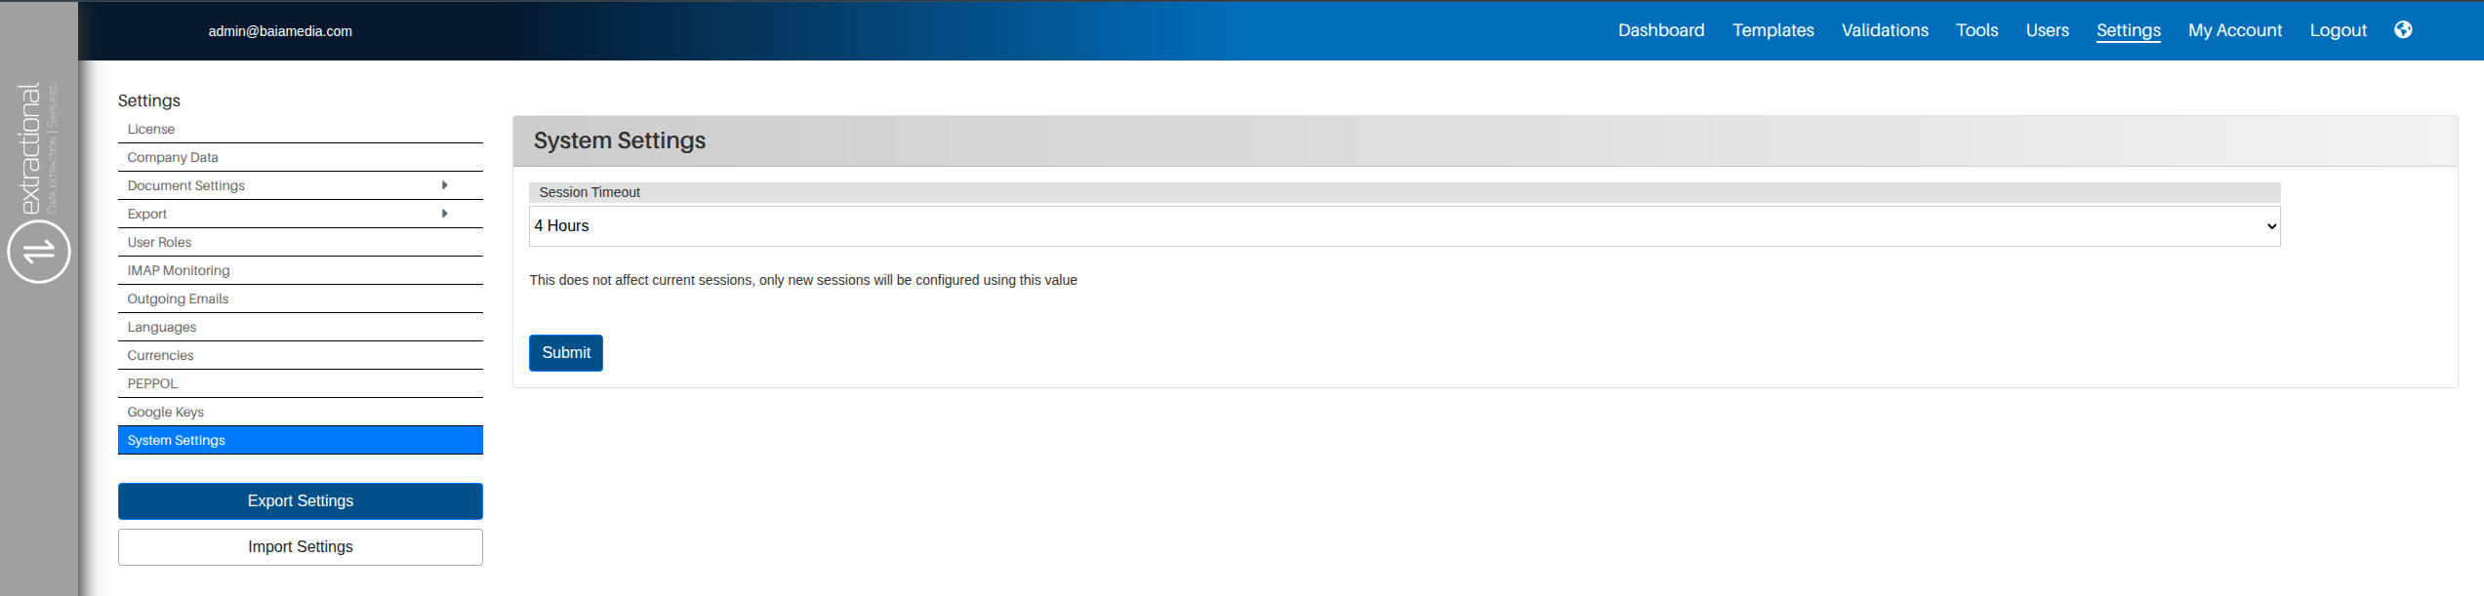Go to the Templates page
2484x596 pixels.
(1772, 30)
